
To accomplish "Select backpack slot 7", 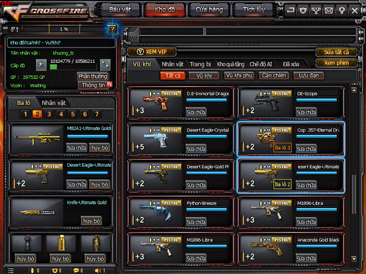I will click(97, 114).
